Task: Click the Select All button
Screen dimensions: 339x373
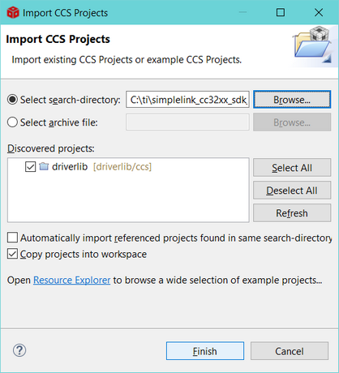Action: (x=292, y=168)
